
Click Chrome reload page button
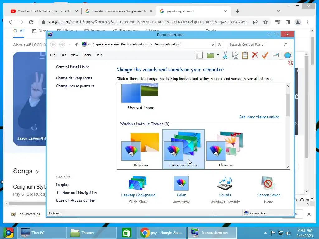tap(31, 22)
